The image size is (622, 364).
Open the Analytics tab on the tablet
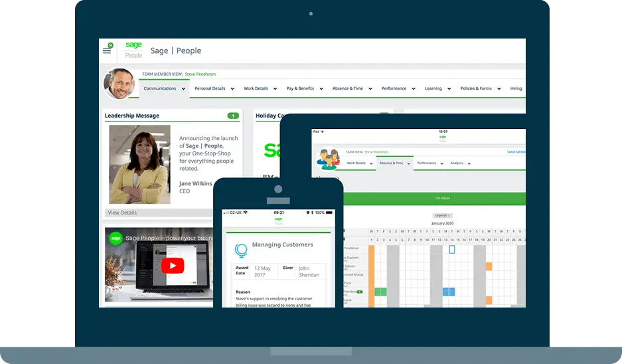[457, 163]
